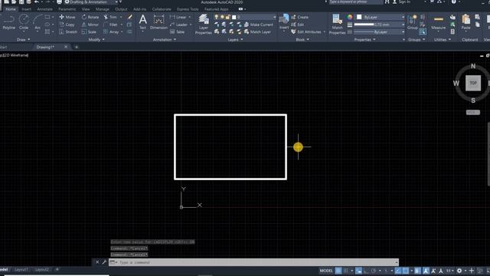Activate the Scale tool
The image size is (490, 276).
tap(89, 32)
